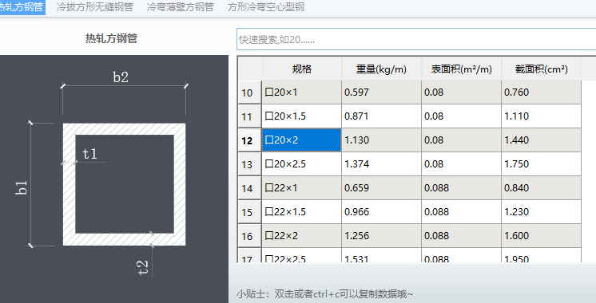Select row header 12

pyautogui.click(x=249, y=140)
